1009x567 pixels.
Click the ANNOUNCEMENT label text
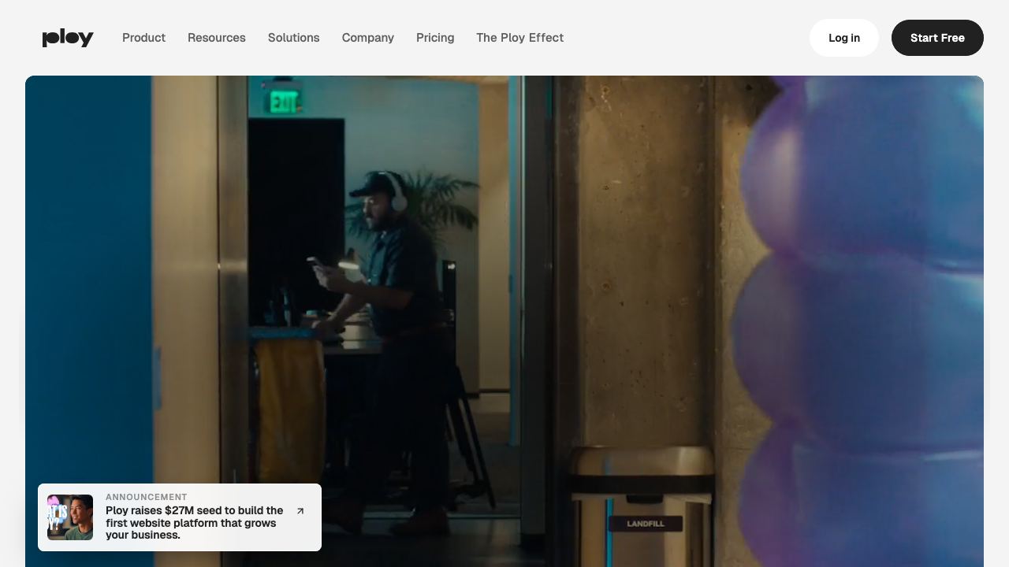(147, 497)
